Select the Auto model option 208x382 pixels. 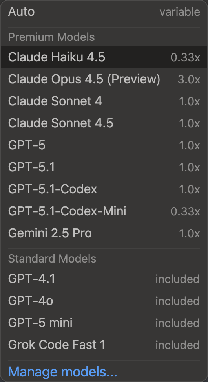click(x=104, y=12)
